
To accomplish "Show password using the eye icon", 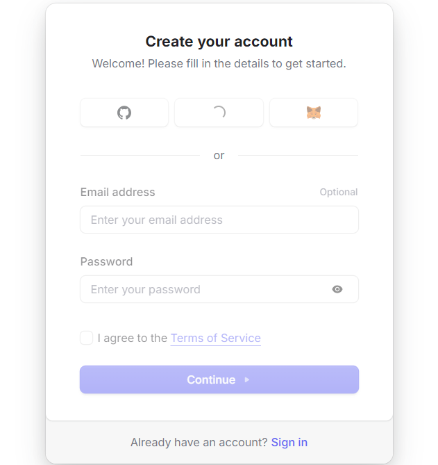I will pyautogui.click(x=337, y=289).
